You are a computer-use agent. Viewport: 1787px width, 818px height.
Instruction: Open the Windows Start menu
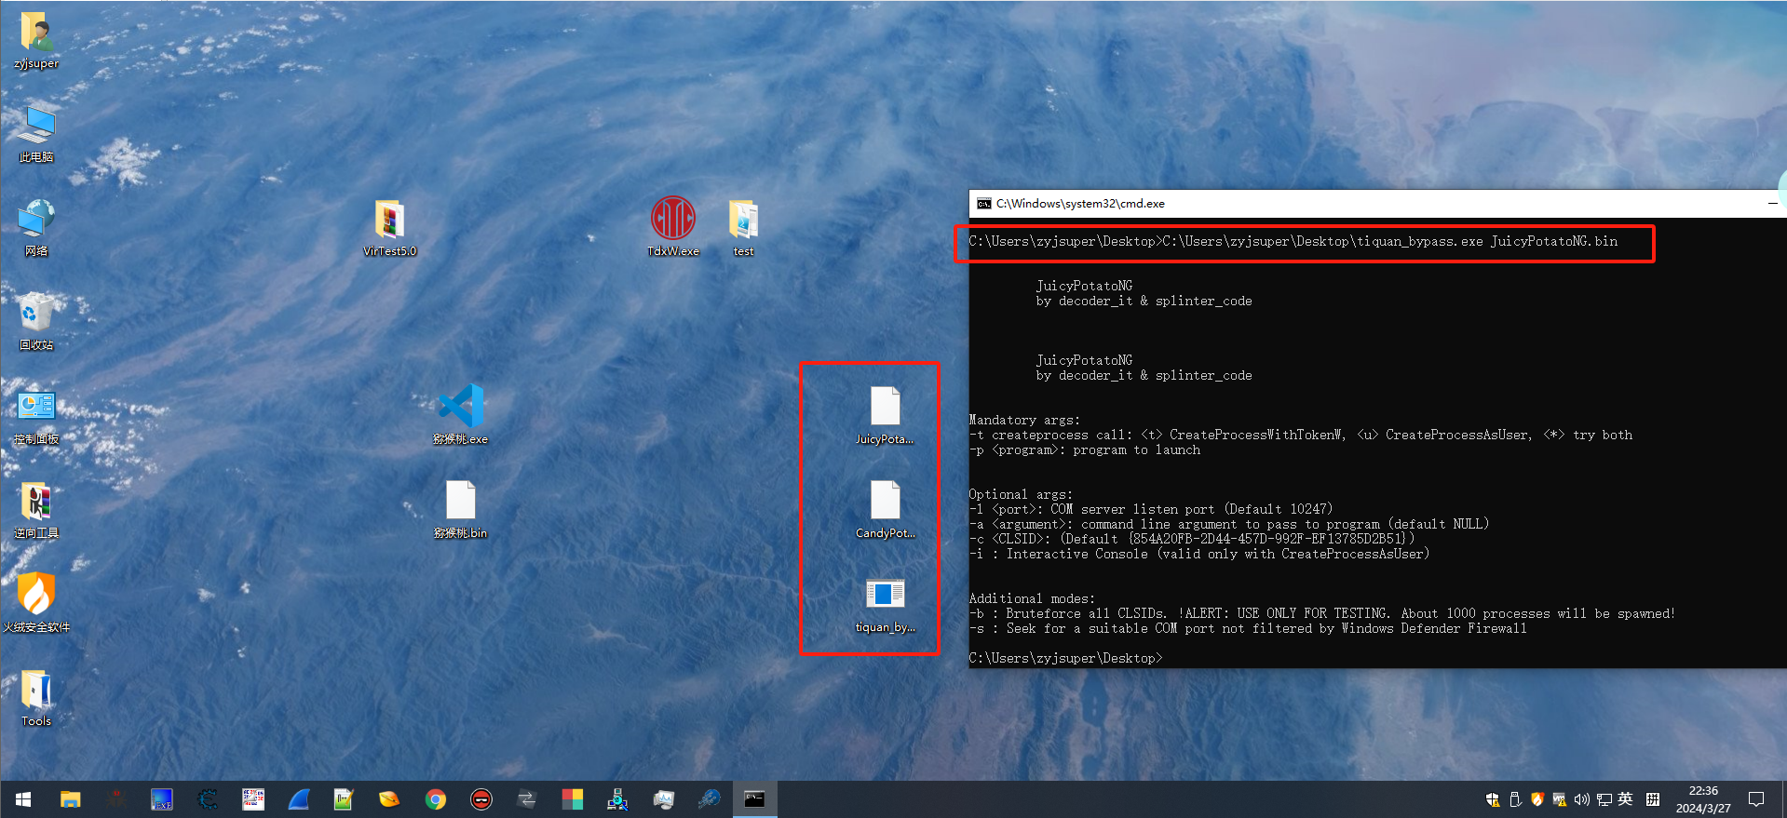(x=23, y=799)
